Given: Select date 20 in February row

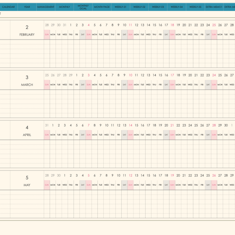Looking at the screenshot, I should click(x=184, y=25).
